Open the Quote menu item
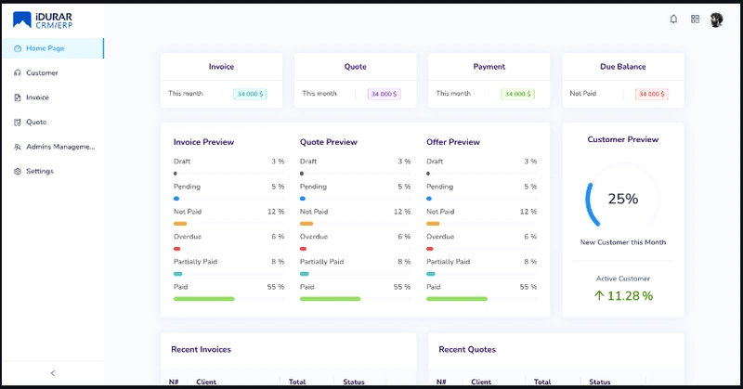This screenshot has height=389, width=743. click(36, 122)
